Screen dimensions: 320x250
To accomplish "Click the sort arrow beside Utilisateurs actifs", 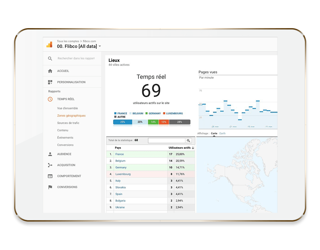I will 193,148.
